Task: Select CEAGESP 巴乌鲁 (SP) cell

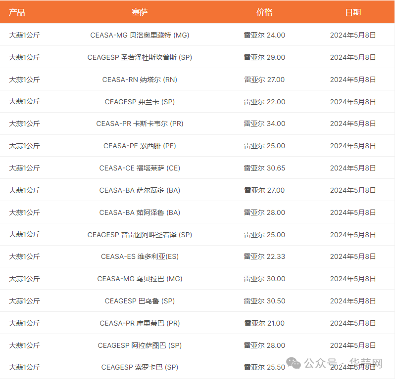Action: click(x=140, y=301)
